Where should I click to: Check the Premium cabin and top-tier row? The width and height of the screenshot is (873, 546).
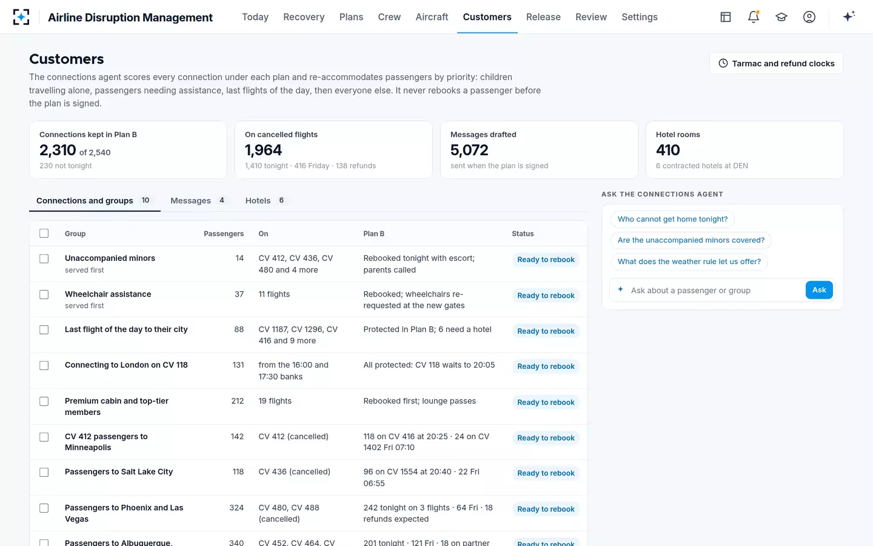(44, 402)
